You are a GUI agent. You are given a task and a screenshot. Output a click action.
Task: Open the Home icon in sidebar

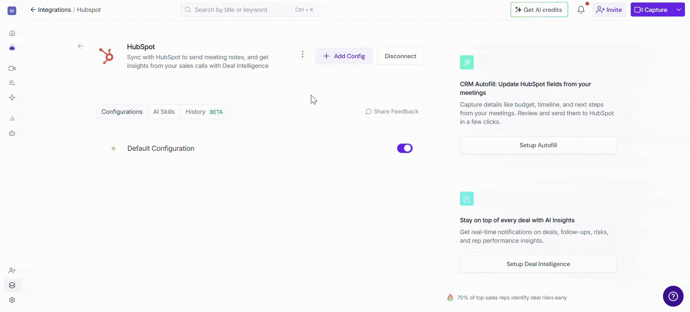tap(12, 33)
